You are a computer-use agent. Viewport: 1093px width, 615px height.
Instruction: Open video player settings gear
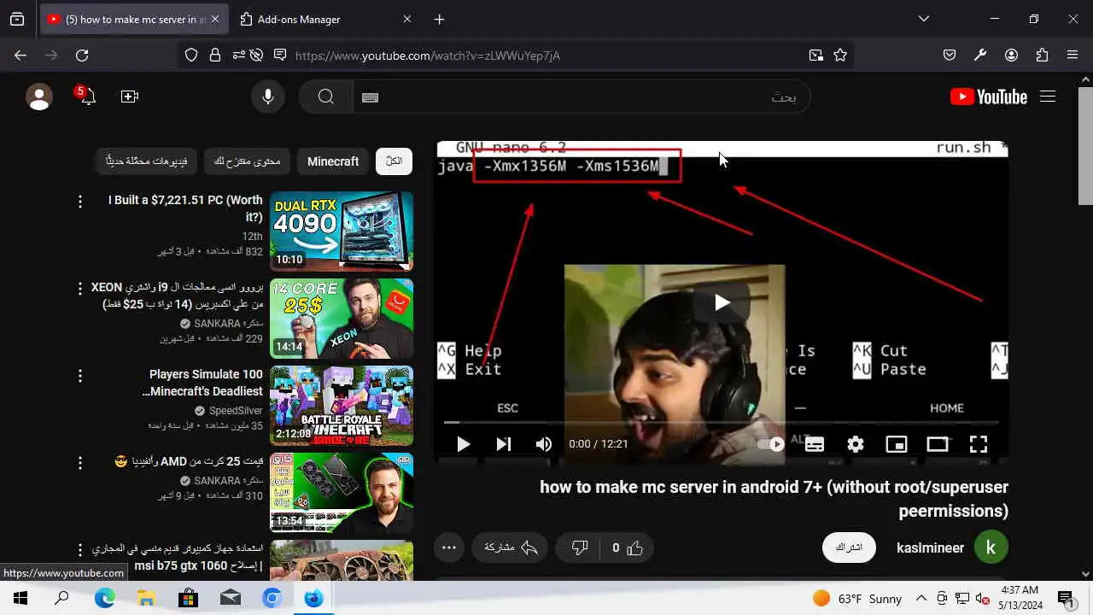coord(856,444)
